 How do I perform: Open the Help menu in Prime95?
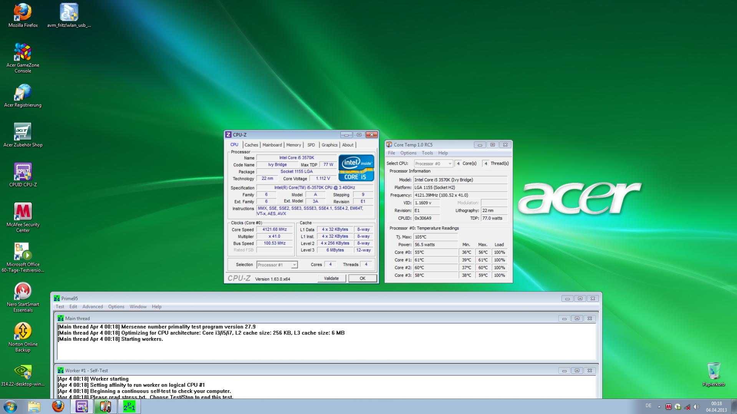pos(156,307)
